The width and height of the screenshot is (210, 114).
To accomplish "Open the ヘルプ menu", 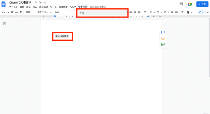I will coord(73,7).
